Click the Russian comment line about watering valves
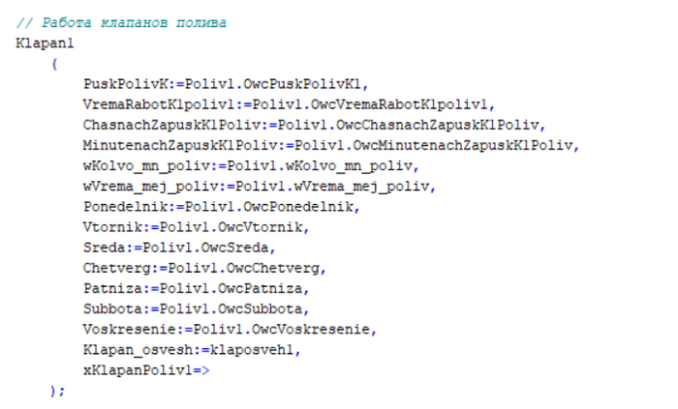Image resolution: width=678 pixels, height=409 pixels. click(x=121, y=23)
